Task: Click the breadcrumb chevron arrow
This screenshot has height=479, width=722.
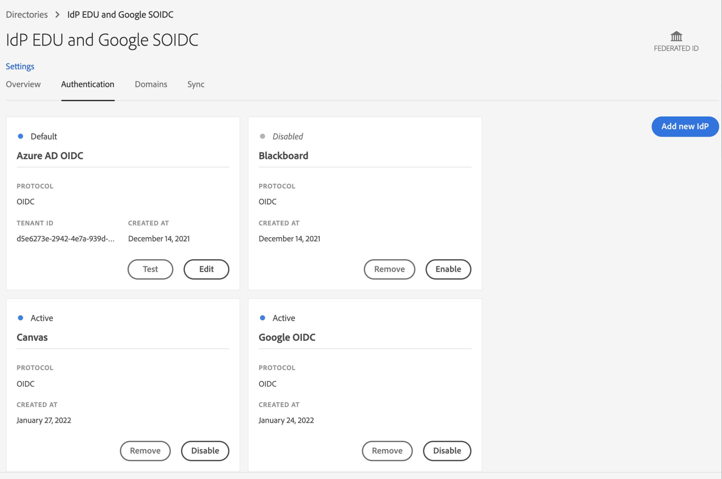Action: click(57, 14)
